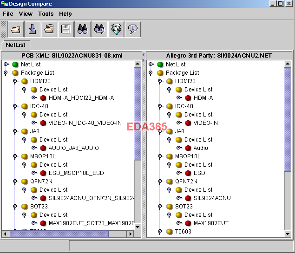The image size is (295, 253).
Task: Click the binoculars find-next arrow icon
Action: pyautogui.click(x=99, y=29)
